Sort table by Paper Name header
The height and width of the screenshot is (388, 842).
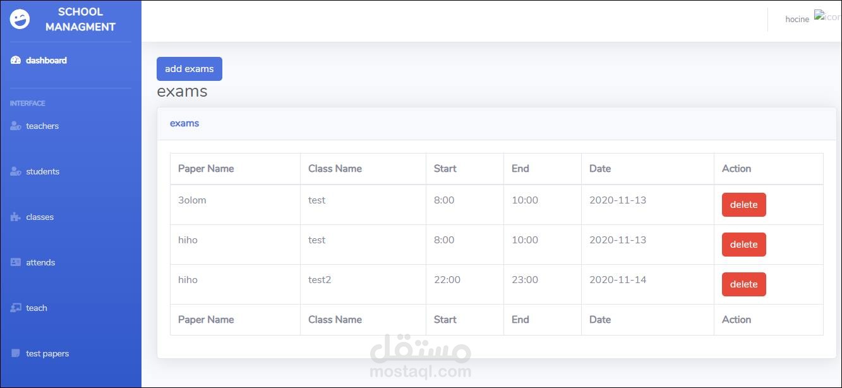pyautogui.click(x=206, y=169)
